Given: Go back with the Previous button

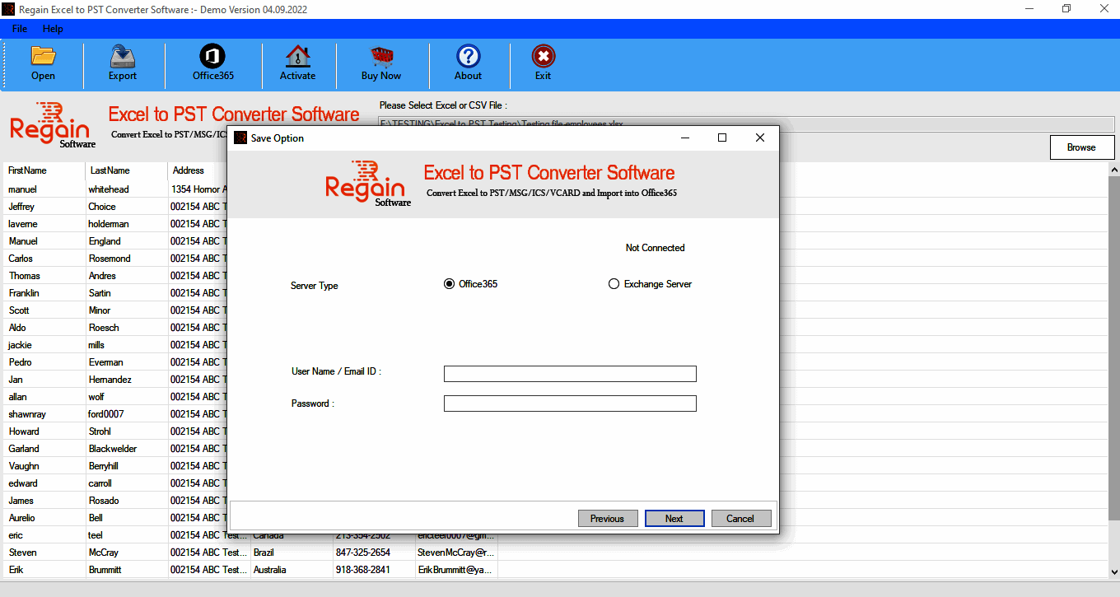Looking at the screenshot, I should click(607, 519).
